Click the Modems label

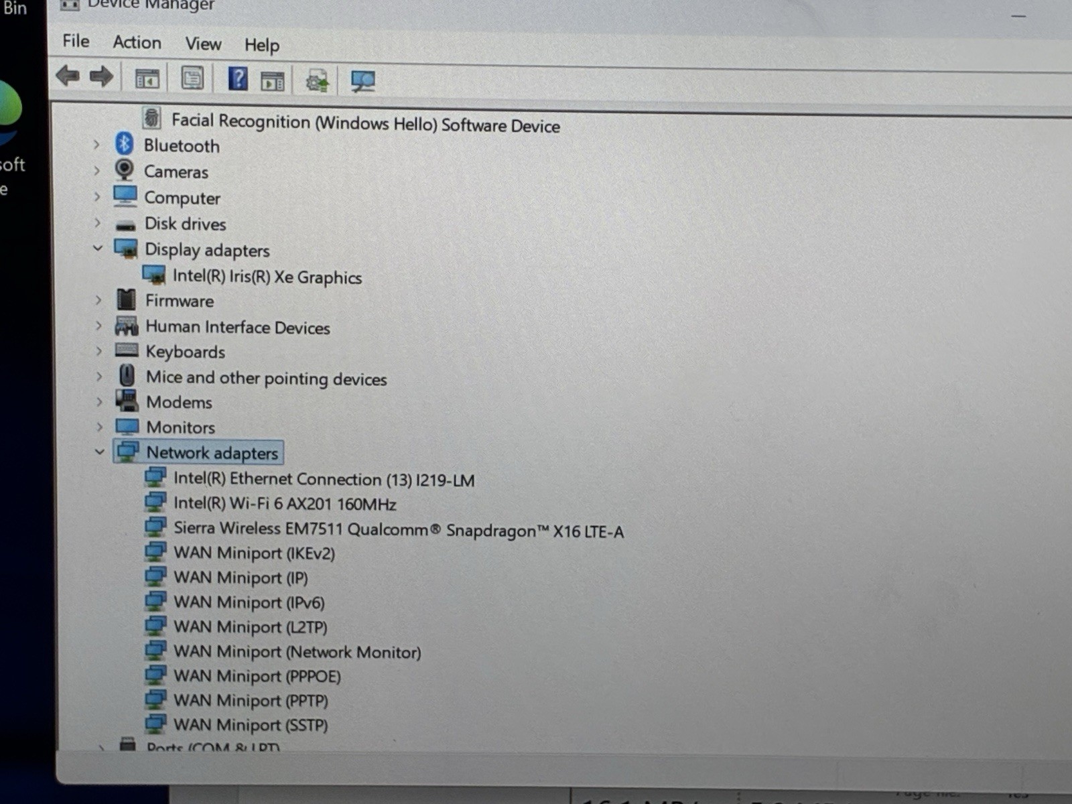179,402
